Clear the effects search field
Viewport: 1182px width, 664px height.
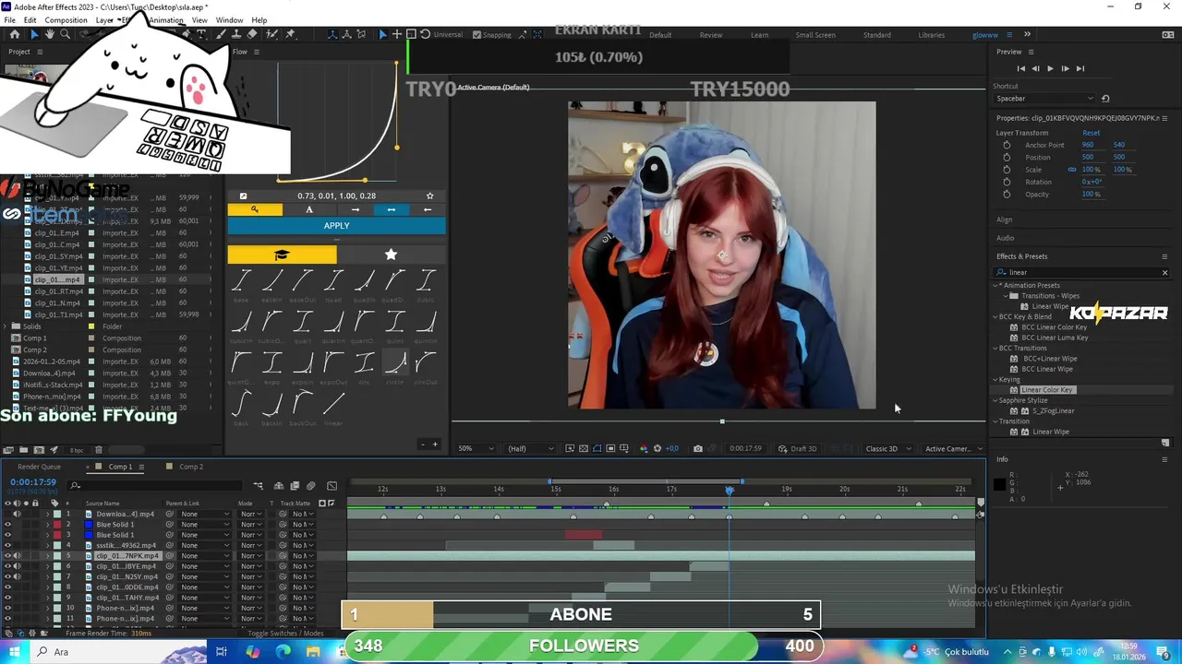1164,272
